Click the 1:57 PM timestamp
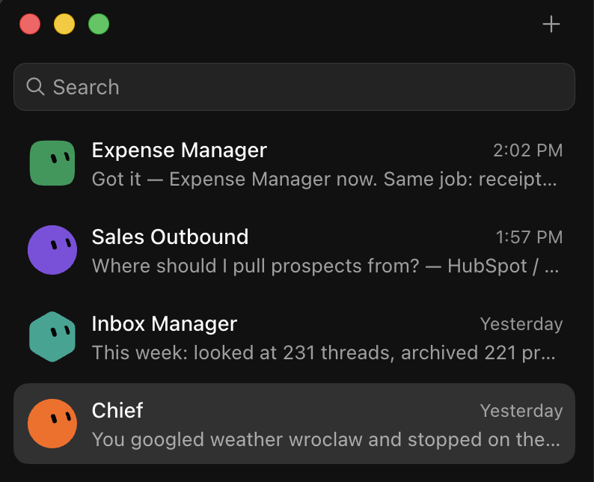 529,237
